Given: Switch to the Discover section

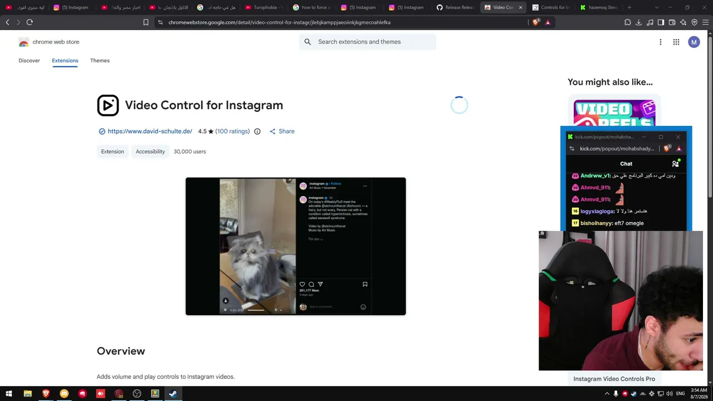Looking at the screenshot, I should click(29, 61).
